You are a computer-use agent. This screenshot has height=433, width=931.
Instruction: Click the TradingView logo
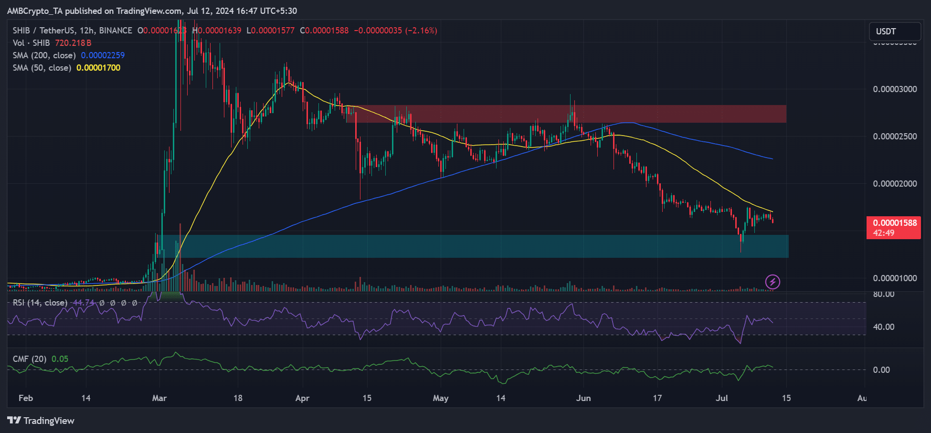(x=41, y=421)
